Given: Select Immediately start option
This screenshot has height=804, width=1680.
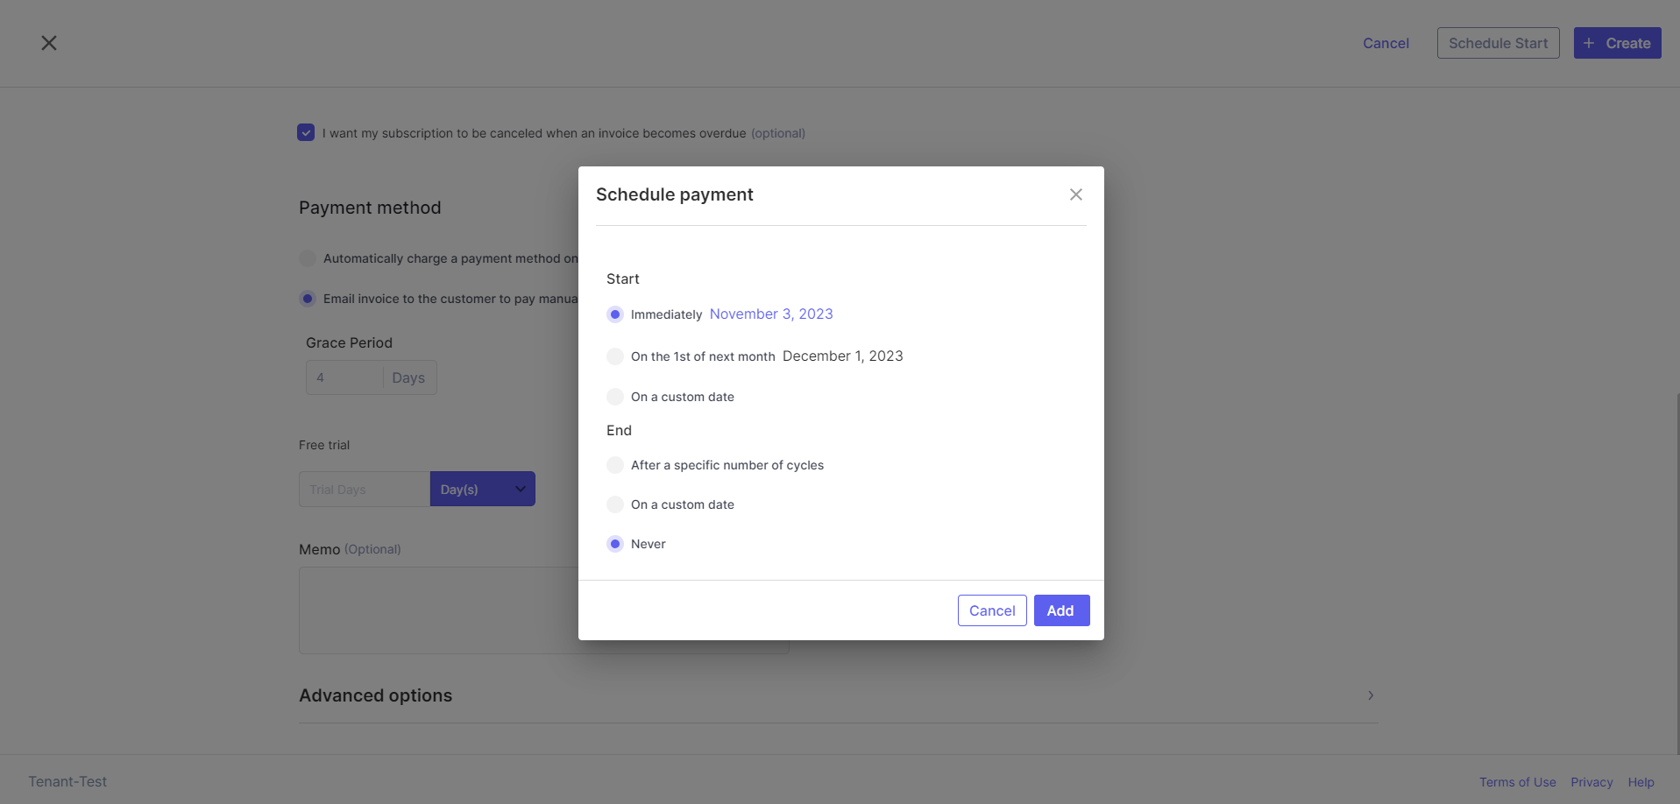Looking at the screenshot, I should [x=615, y=314].
